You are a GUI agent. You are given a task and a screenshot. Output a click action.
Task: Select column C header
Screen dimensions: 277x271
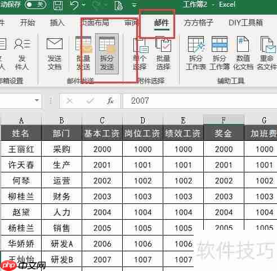102,120
